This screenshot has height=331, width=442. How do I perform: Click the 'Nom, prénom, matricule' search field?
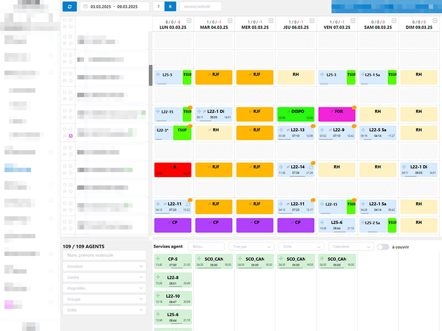104,255
